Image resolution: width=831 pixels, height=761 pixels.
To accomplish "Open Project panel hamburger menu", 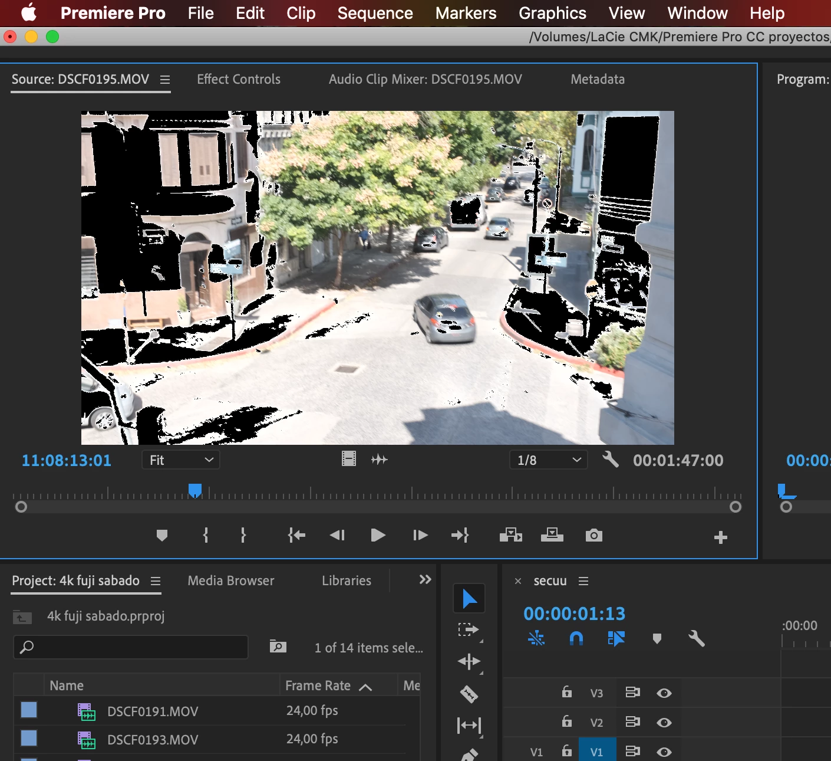I will [x=156, y=581].
